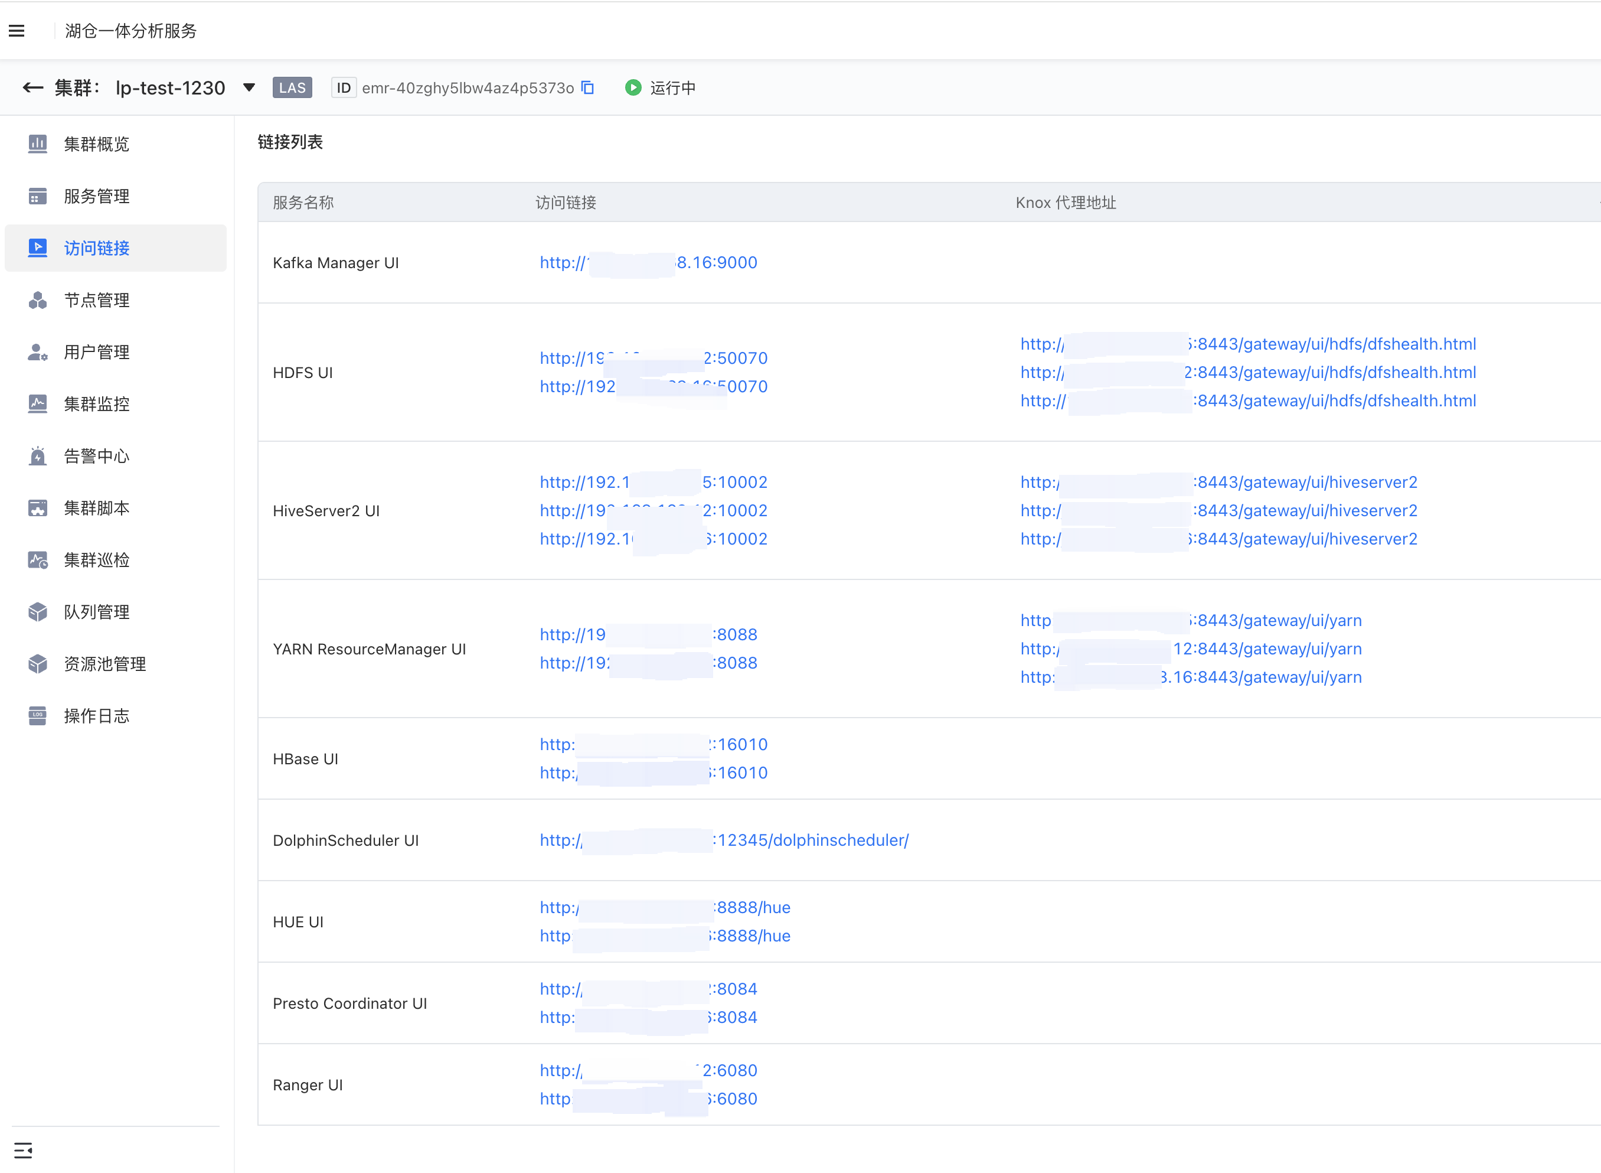
Task: Open second Ranger UI 6080 link
Action: 649,1099
